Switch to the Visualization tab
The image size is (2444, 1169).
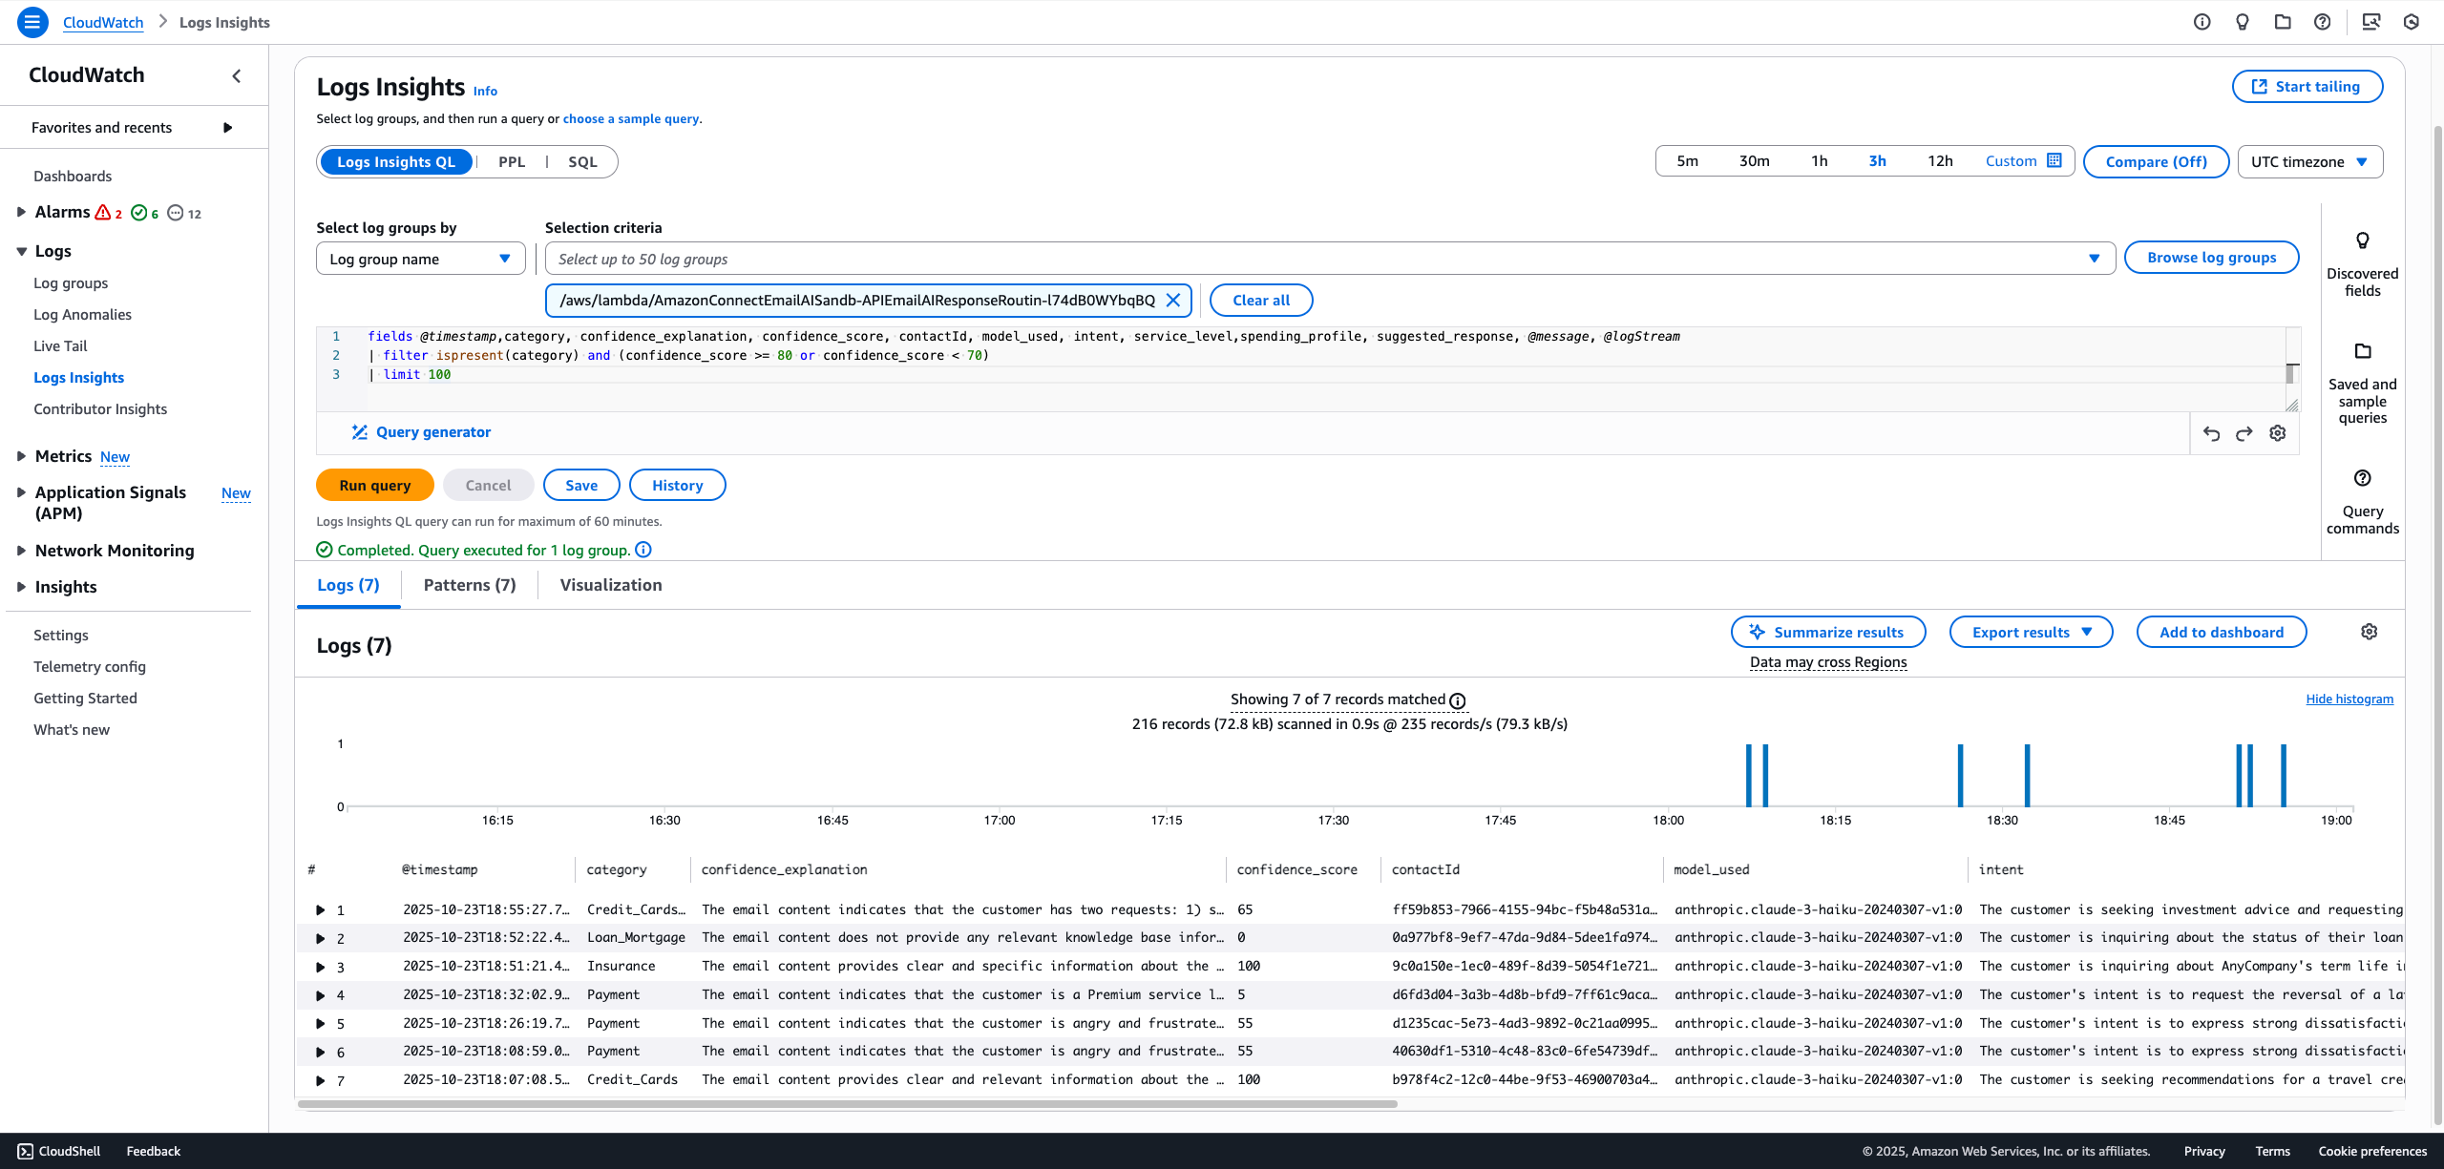point(609,584)
